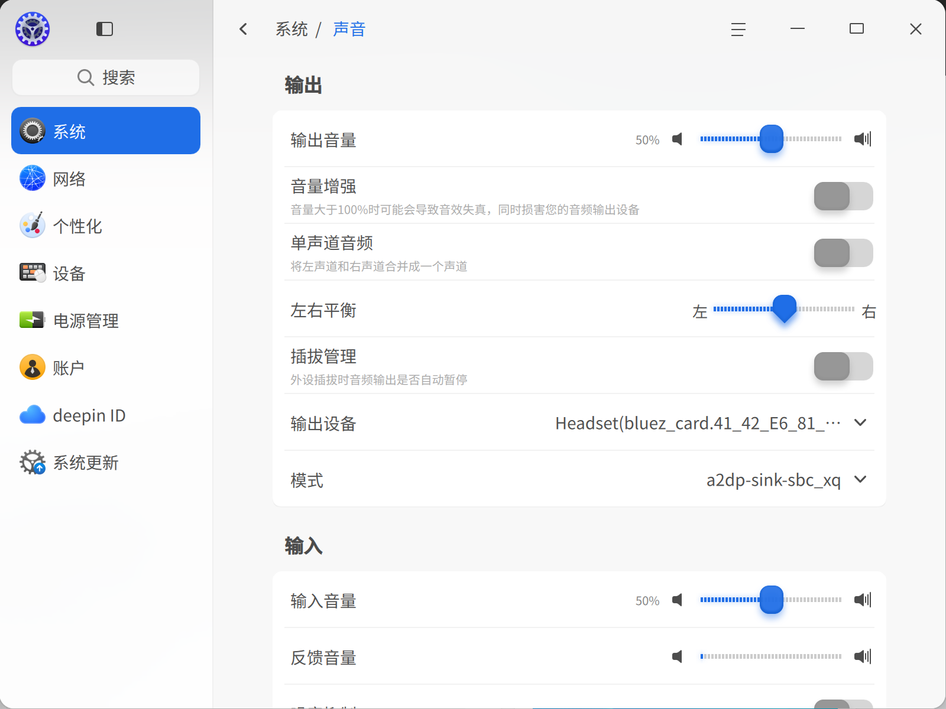Click 声音 breadcrumb in title bar
Screen dimensions: 946x709
(349, 29)
